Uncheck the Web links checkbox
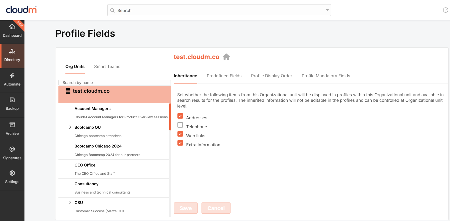 (180, 134)
